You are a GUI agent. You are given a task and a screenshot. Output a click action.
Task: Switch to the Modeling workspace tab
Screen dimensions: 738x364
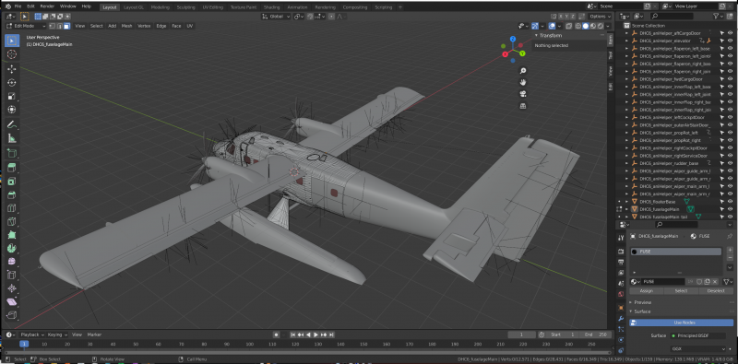(x=161, y=7)
